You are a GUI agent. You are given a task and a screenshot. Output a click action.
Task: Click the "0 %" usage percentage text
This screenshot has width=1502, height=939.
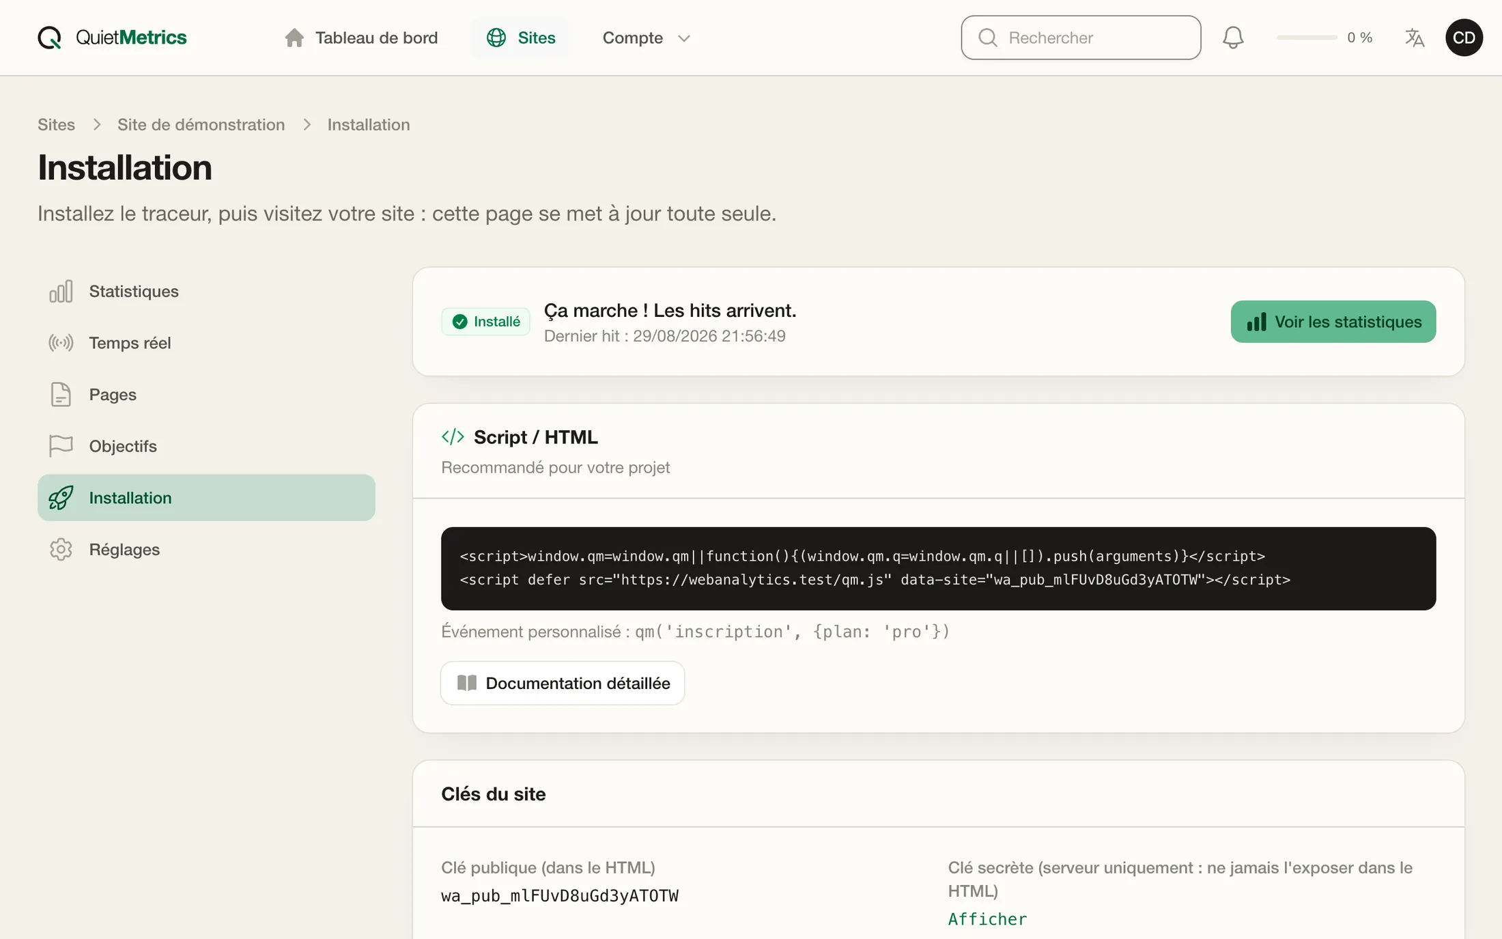tap(1359, 38)
